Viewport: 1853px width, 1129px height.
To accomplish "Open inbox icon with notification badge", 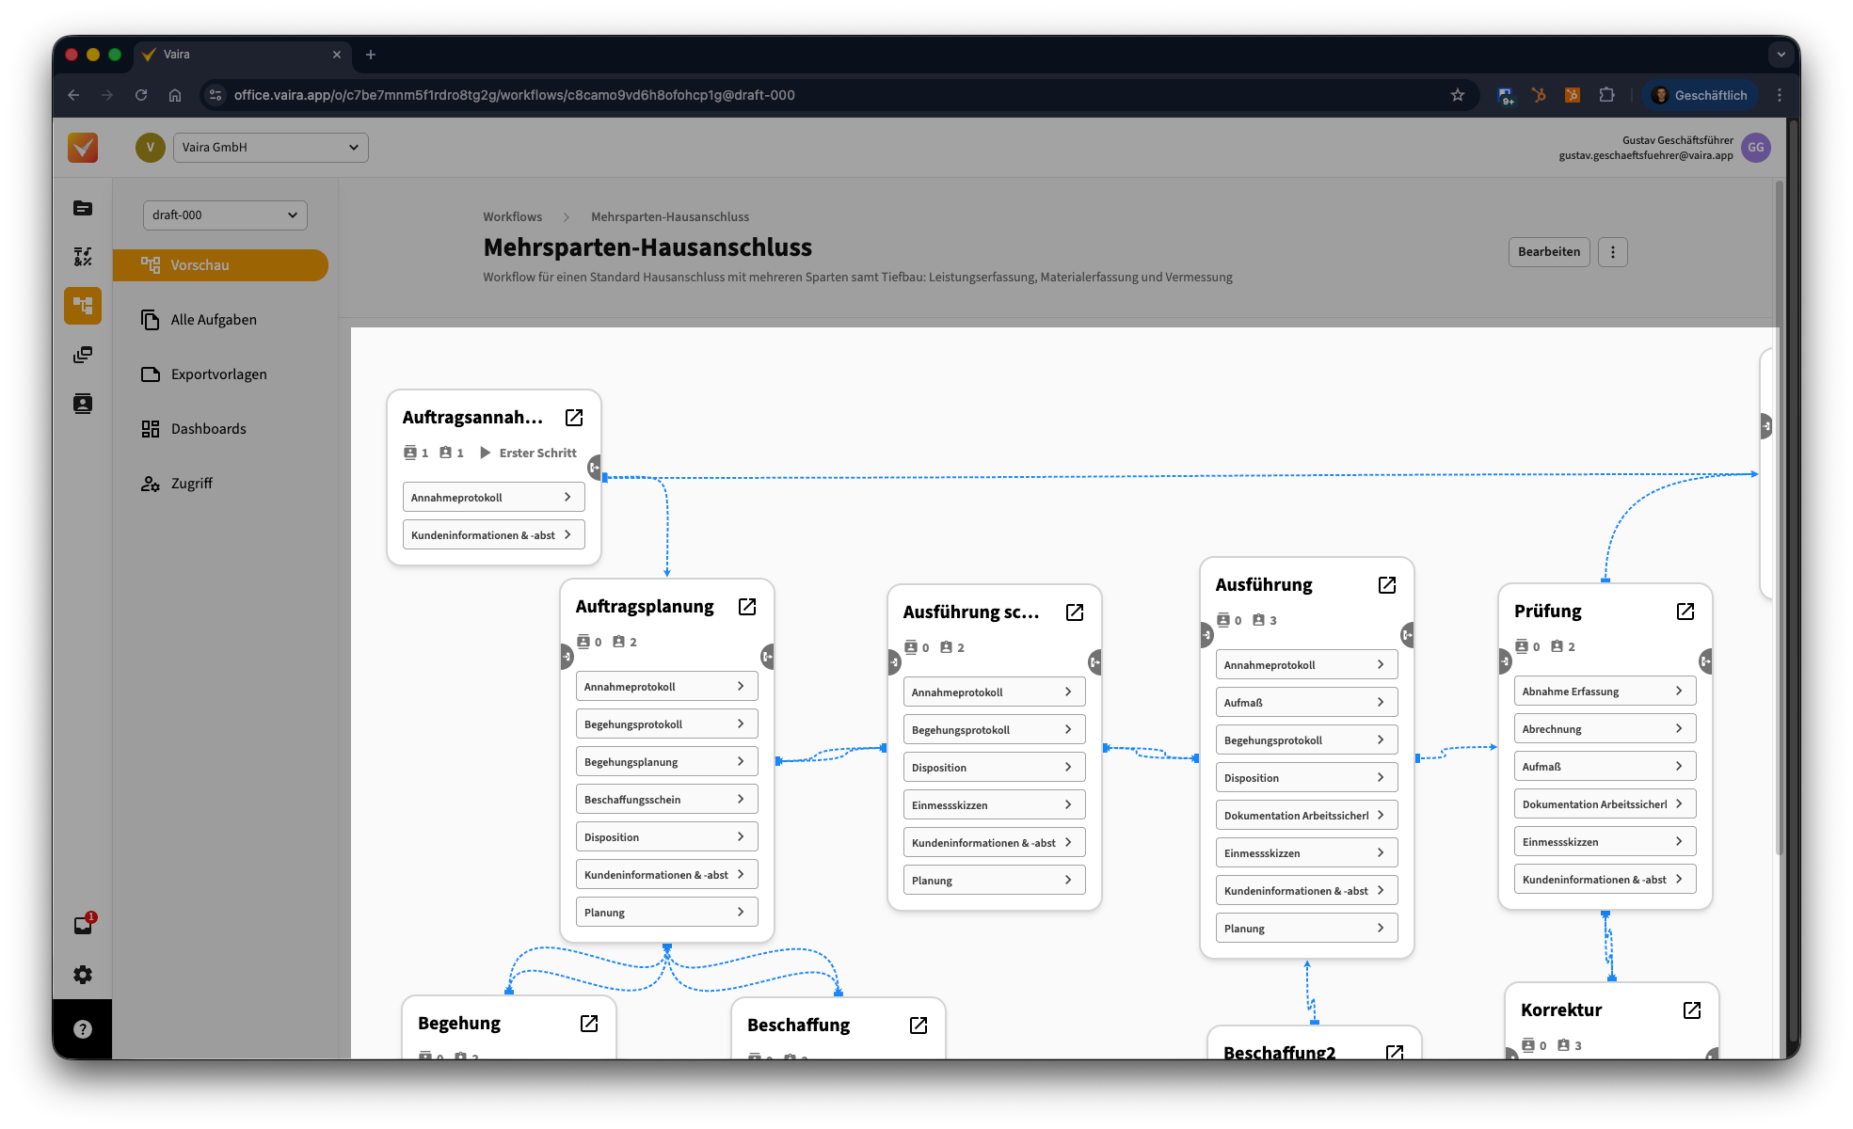I will click(83, 925).
